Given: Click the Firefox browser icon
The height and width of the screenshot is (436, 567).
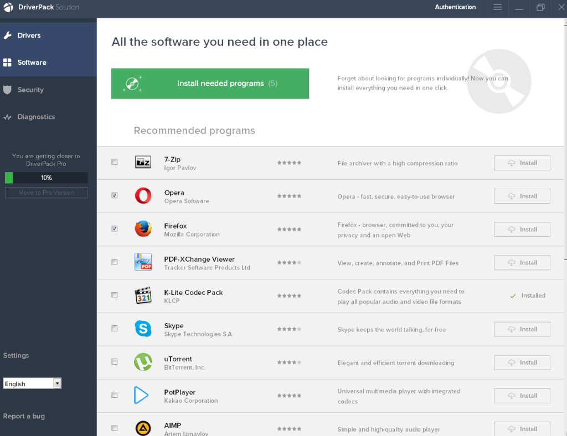Looking at the screenshot, I should coord(142,229).
